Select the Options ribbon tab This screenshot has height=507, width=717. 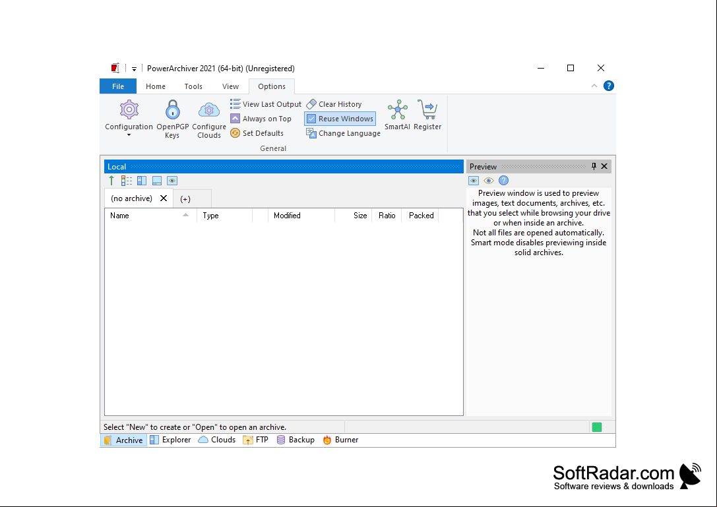(x=272, y=86)
